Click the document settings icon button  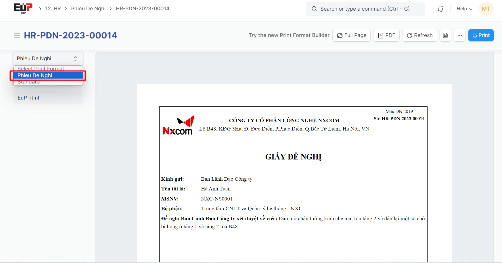tap(445, 35)
